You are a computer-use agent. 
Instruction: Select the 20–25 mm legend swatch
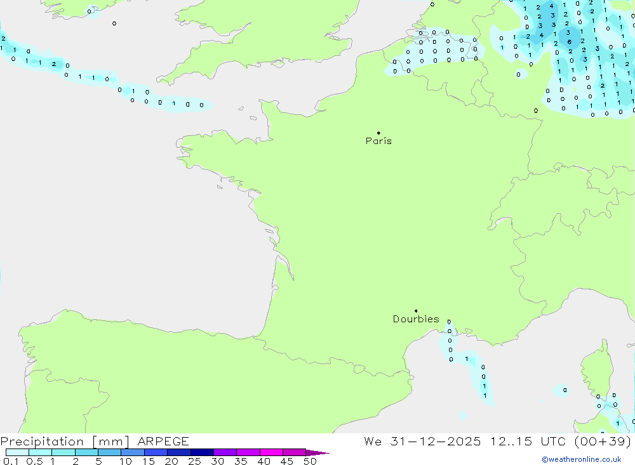(179, 452)
